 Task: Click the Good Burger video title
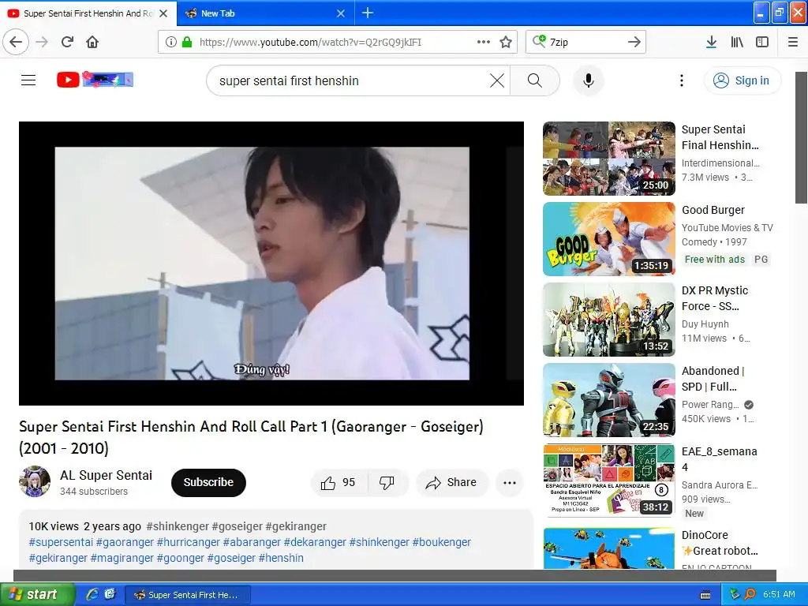[x=713, y=210]
